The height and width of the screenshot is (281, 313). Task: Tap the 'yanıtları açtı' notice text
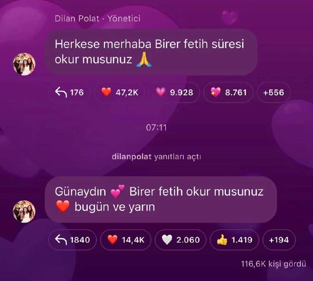[178, 157]
